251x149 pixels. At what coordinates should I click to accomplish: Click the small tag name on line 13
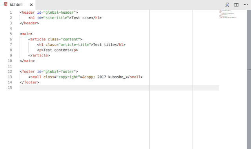(36, 77)
